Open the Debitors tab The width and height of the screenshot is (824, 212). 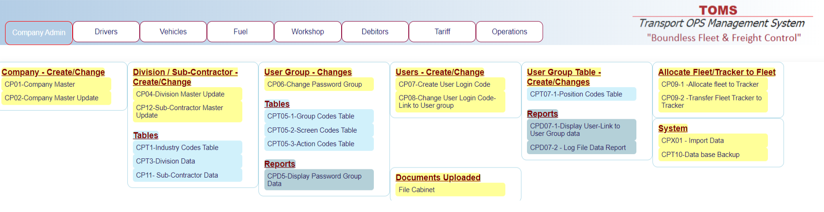[375, 32]
